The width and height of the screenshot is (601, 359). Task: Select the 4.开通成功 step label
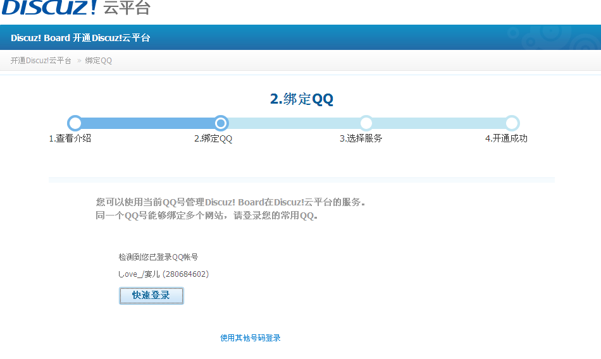click(x=506, y=138)
